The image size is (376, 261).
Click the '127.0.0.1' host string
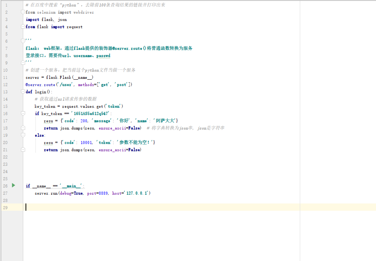click(x=137, y=193)
